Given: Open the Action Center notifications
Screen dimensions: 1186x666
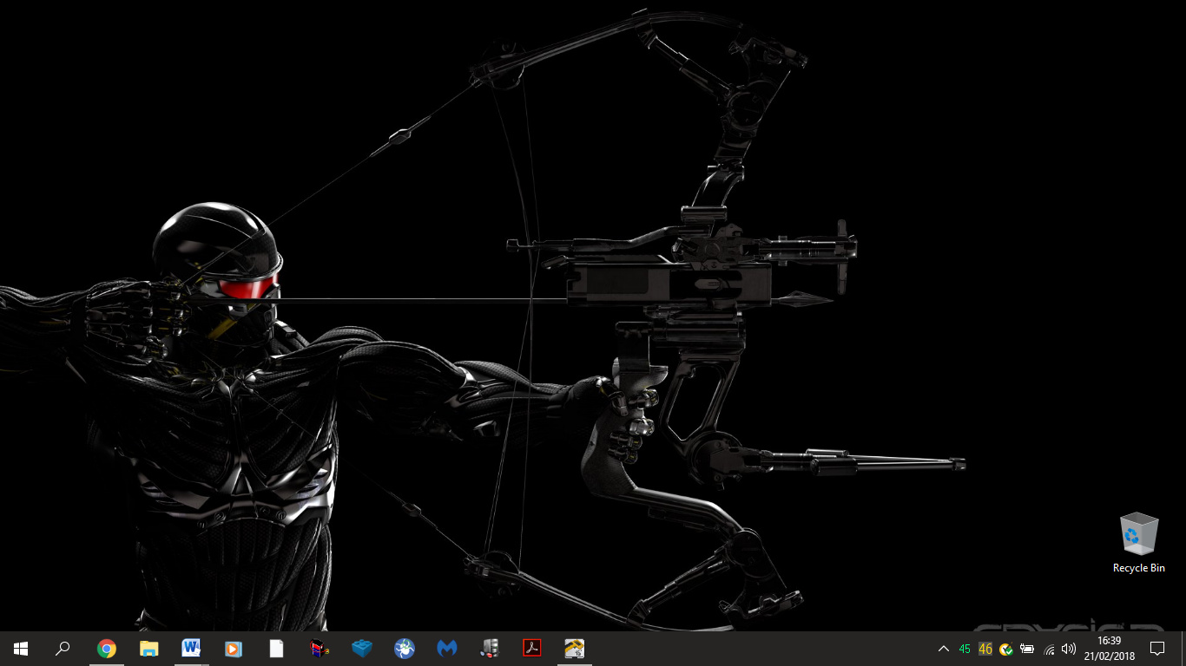Looking at the screenshot, I should click(x=1157, y=649).
